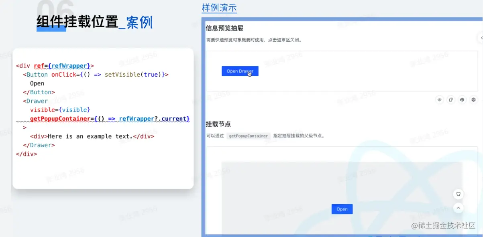
Task: Click the theme shirt floating icon
Action: click(x=458, y=194)
